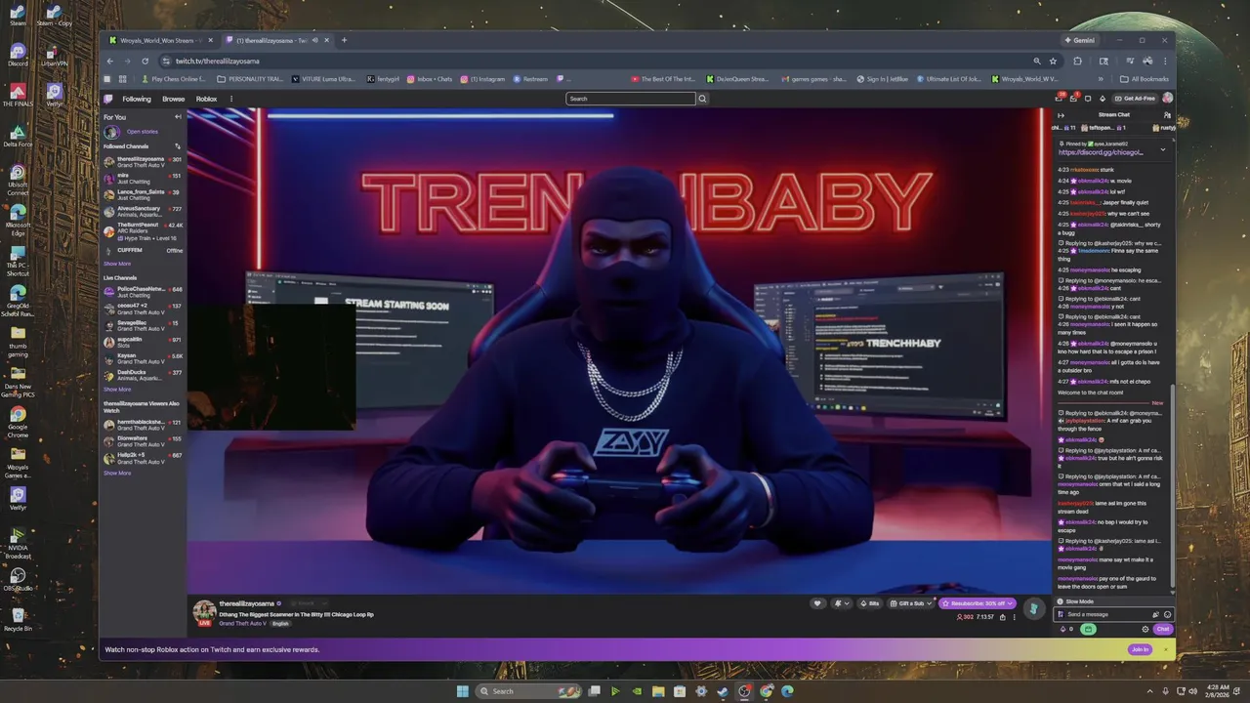This screenshot has height=703, width=1250.
Task: Open Gift a Sub dropdown arrow
Action: pyautogui.click(x=929, y=603)
